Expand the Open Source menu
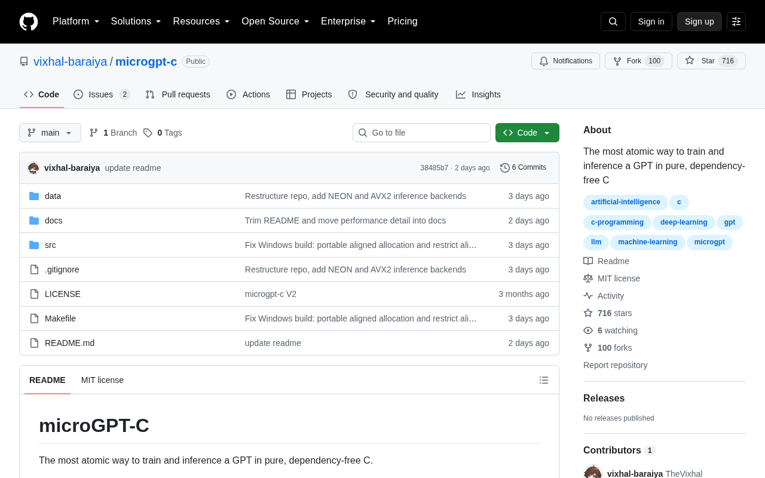The height and width of the screenshot is (478, 765). tap(276, 22)
